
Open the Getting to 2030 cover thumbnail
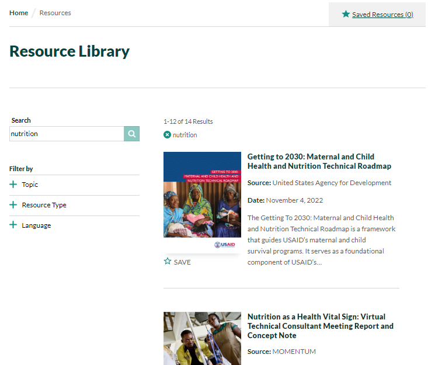coord(202,202)
